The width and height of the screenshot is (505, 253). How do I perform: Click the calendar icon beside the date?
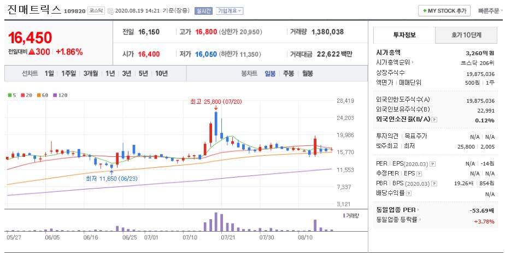pyautogui.click(x=110, y=11)
